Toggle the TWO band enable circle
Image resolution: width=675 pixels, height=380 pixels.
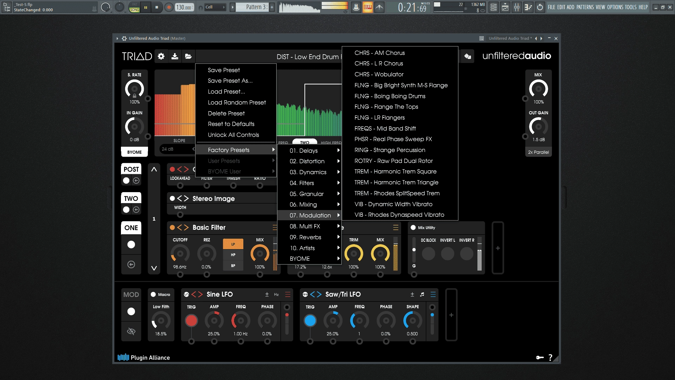pyautogui.click(x=126, y=210)
